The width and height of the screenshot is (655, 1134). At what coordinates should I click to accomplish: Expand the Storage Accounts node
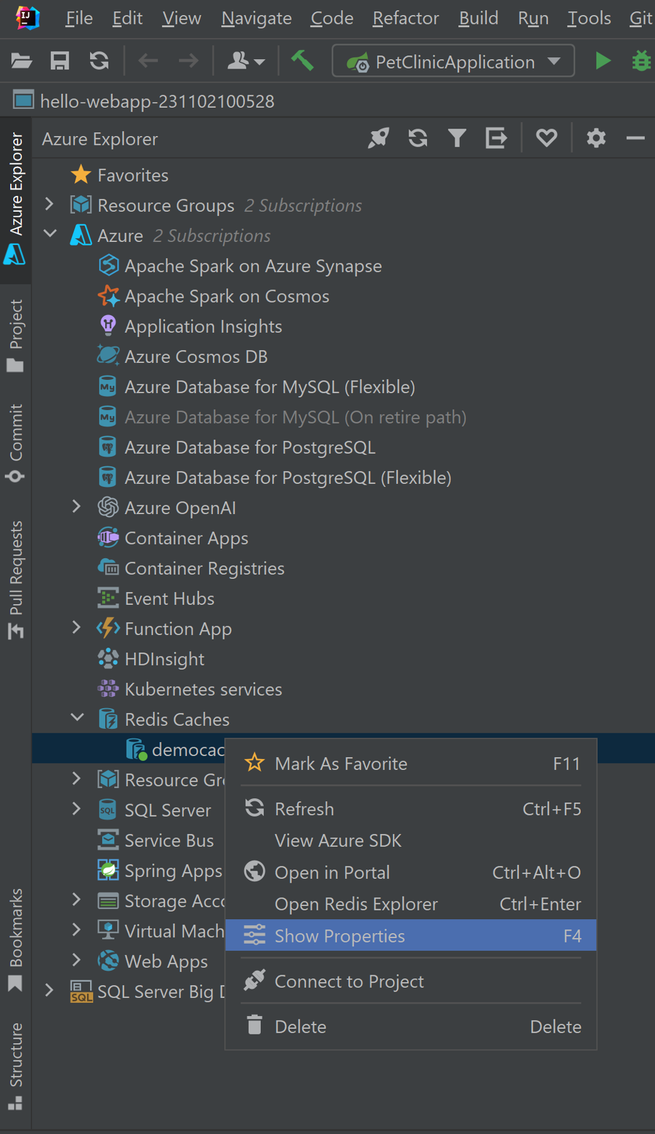77,900
